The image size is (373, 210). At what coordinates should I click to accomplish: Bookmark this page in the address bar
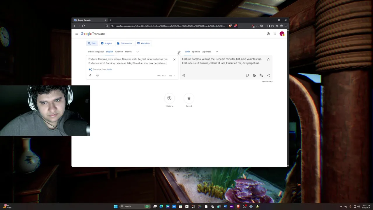[x=107, y=26]
